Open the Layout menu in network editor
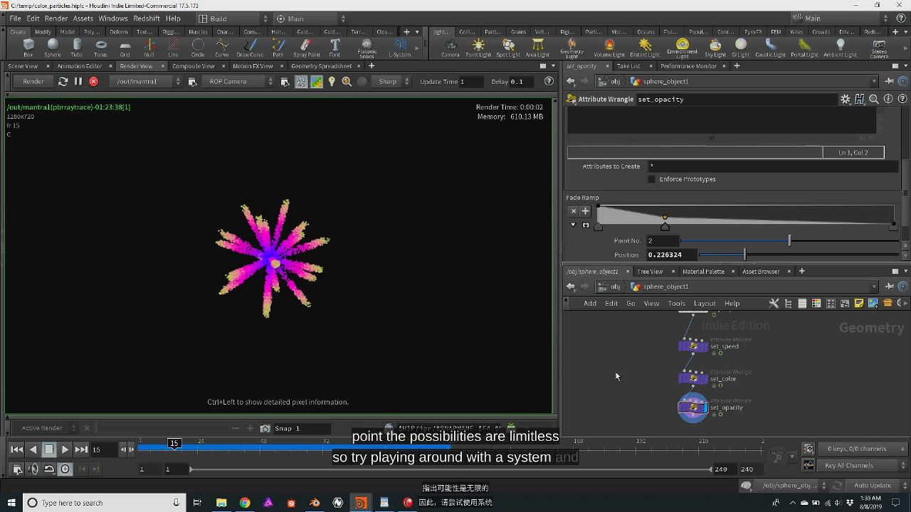The width and height of the screenshot is (911, 512). tap(705, 304)
